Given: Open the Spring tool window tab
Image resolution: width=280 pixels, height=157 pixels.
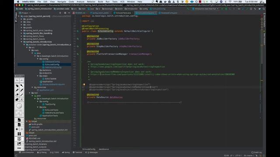Looking at the screenshot, I should (66, 152).
